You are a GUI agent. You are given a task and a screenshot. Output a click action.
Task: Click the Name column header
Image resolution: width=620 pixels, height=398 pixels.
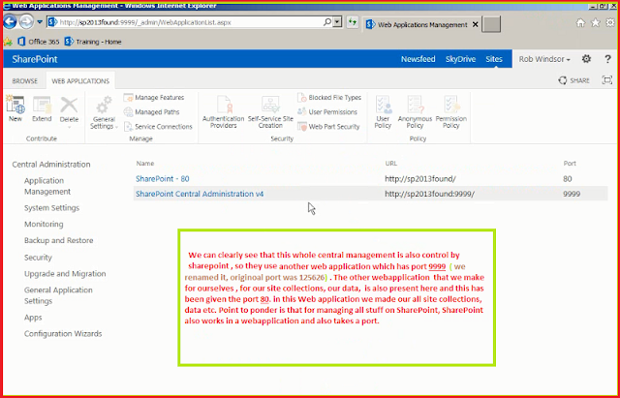144,164
